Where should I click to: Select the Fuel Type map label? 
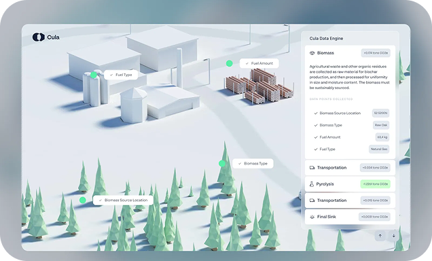(121, 75)
